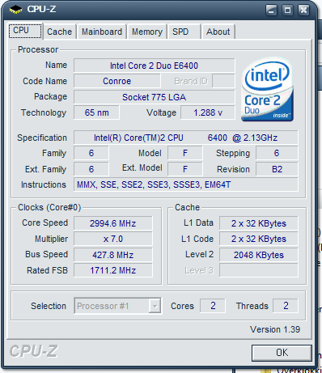This screenshot has width=322, height=373.
Task: Open the Mainboard tab
Action: (102, 32)
